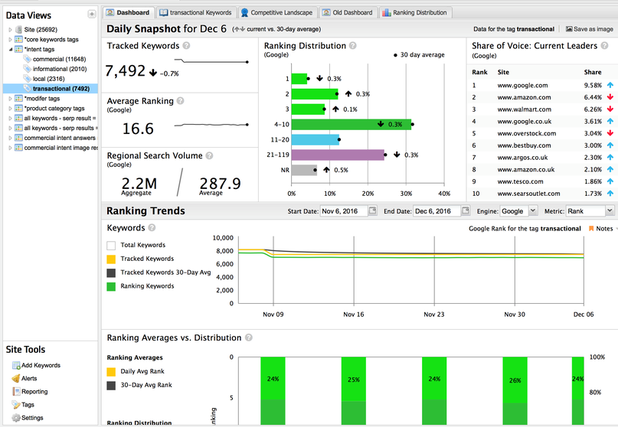Click the trend arrow for www.google.com
Screen dimensions: 618x427
(x=610, y=85)
